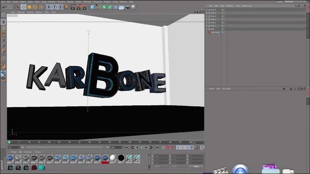The width and height of the screenshot is (310, 174).
Task: Toggle position keyframe recording
Action: (178, 147)
